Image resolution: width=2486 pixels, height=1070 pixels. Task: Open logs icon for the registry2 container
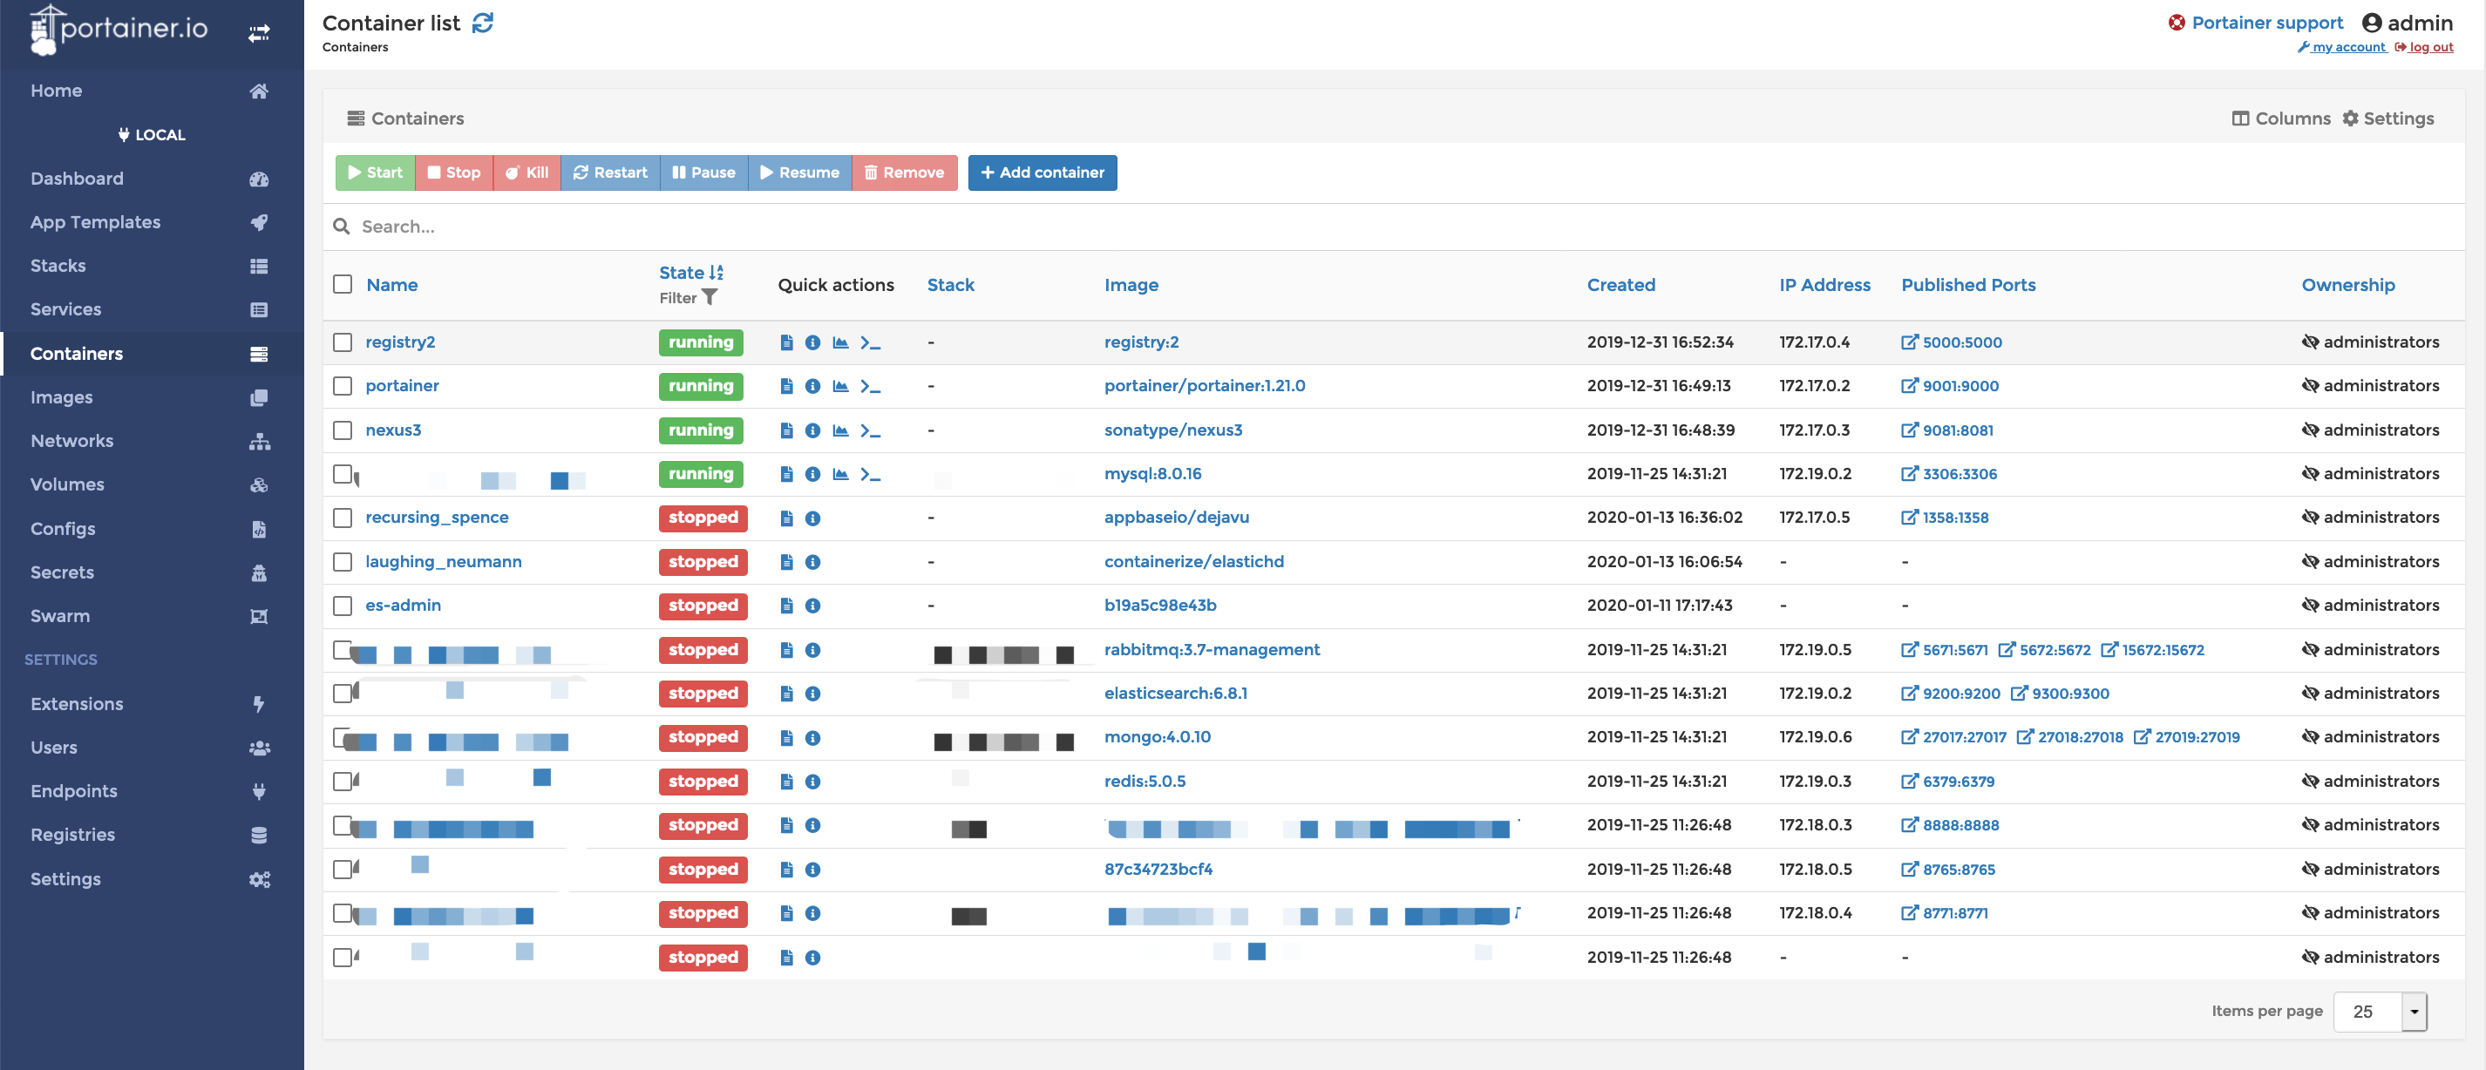coord(786,342)
